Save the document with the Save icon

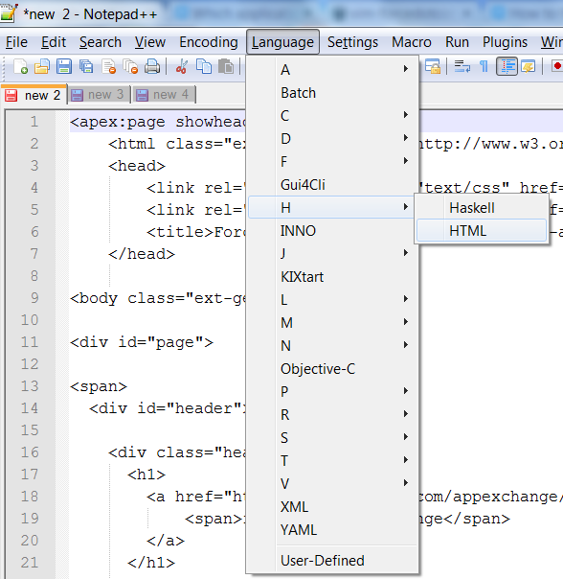pos(64,67)
